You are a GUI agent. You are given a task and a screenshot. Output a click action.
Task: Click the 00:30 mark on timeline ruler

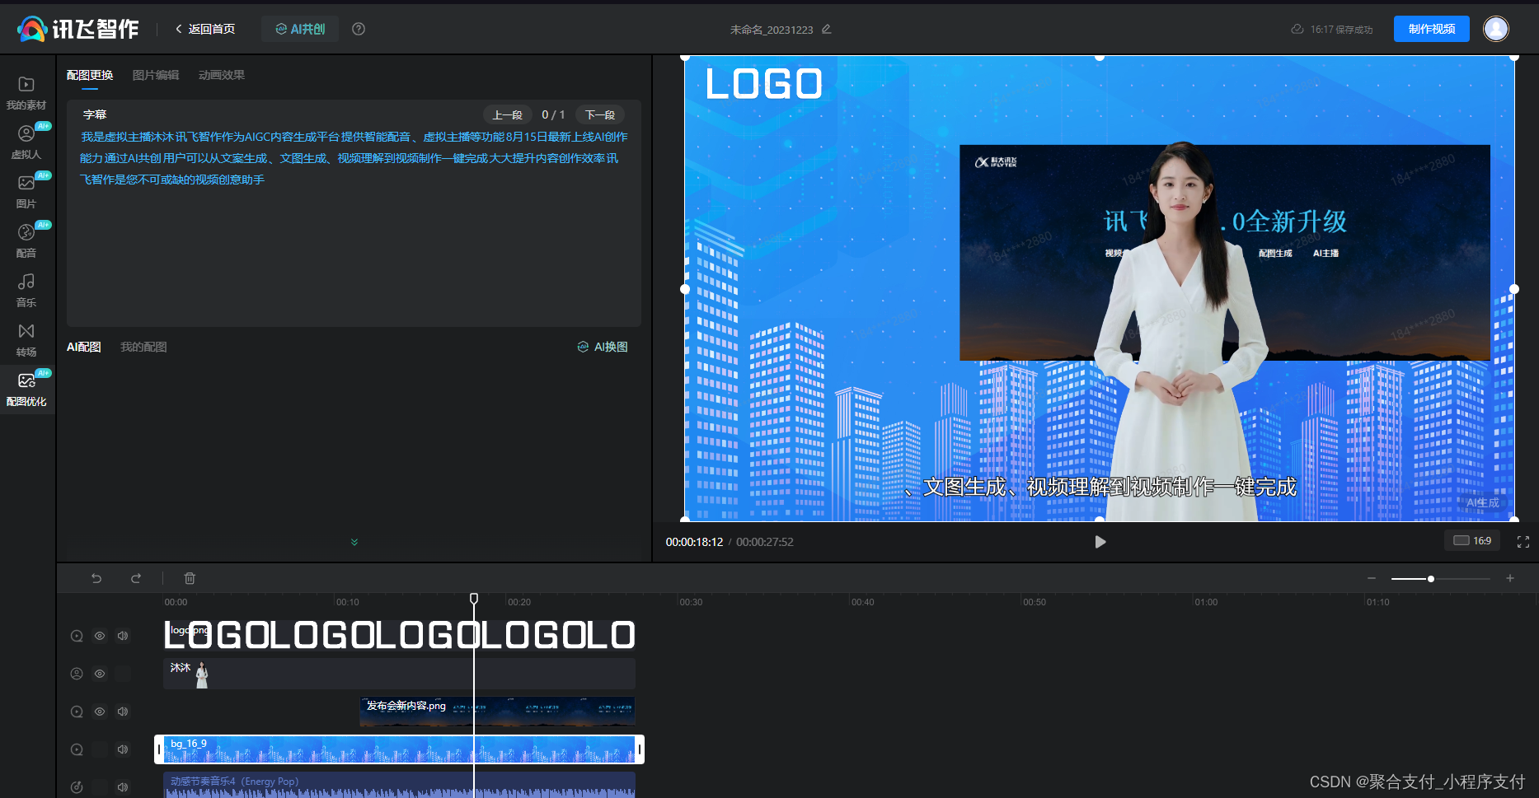pos(691,602)
